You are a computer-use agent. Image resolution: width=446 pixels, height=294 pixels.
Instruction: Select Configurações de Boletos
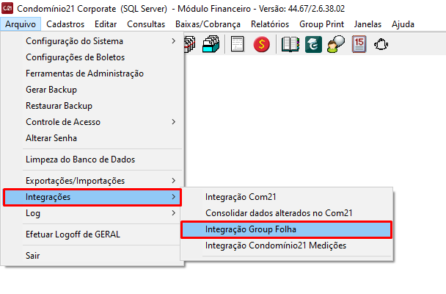pyautogui.click(x=92, y=57)
